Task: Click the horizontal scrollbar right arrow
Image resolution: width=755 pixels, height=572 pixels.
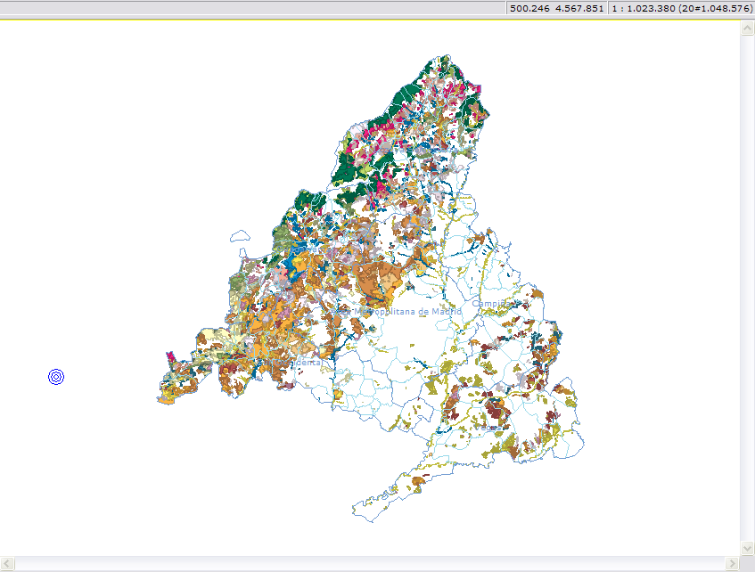Action: [732, 564]
